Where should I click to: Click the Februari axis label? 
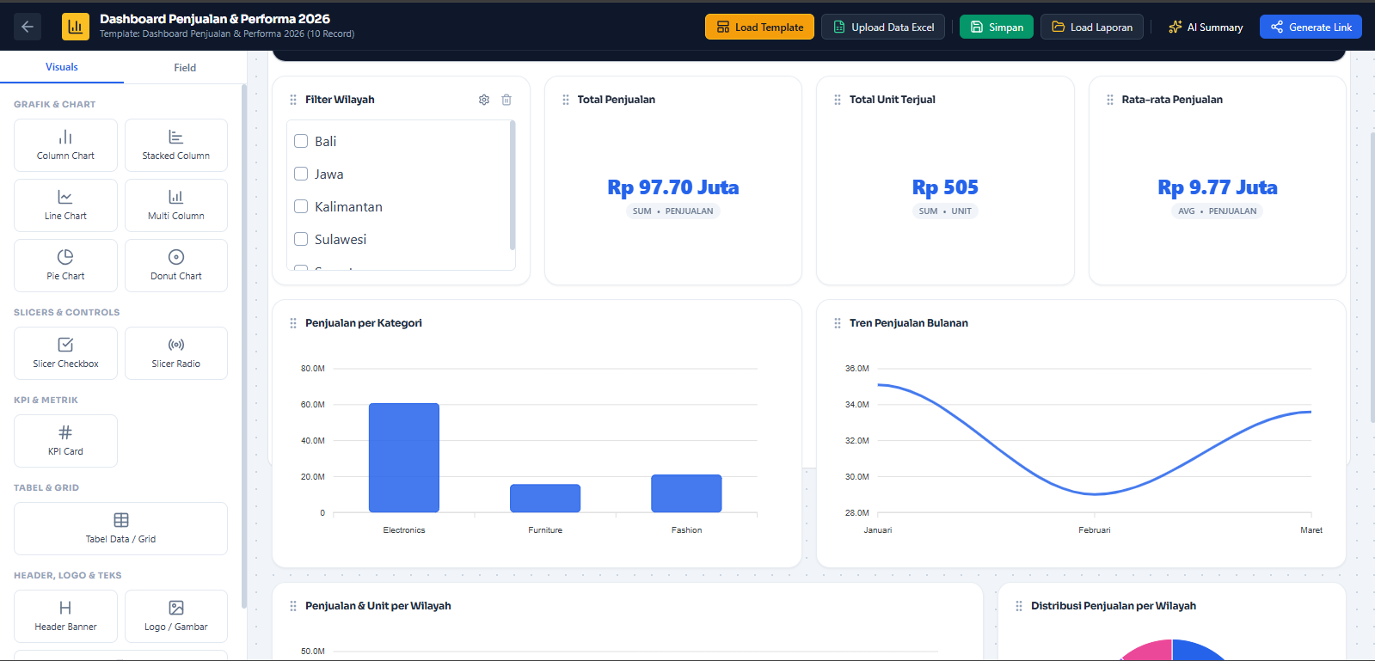point(1095,530)
